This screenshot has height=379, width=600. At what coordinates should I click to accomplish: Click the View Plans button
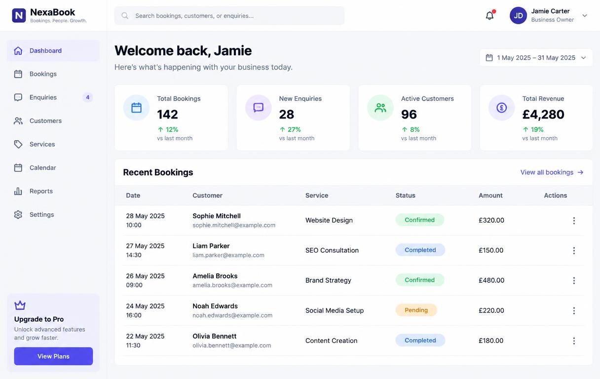click(x=53, y=356)
